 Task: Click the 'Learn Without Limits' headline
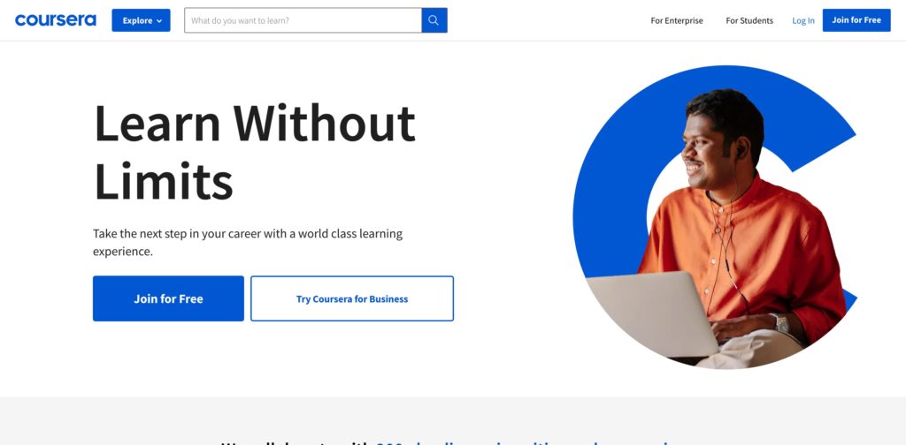(254, 152)
